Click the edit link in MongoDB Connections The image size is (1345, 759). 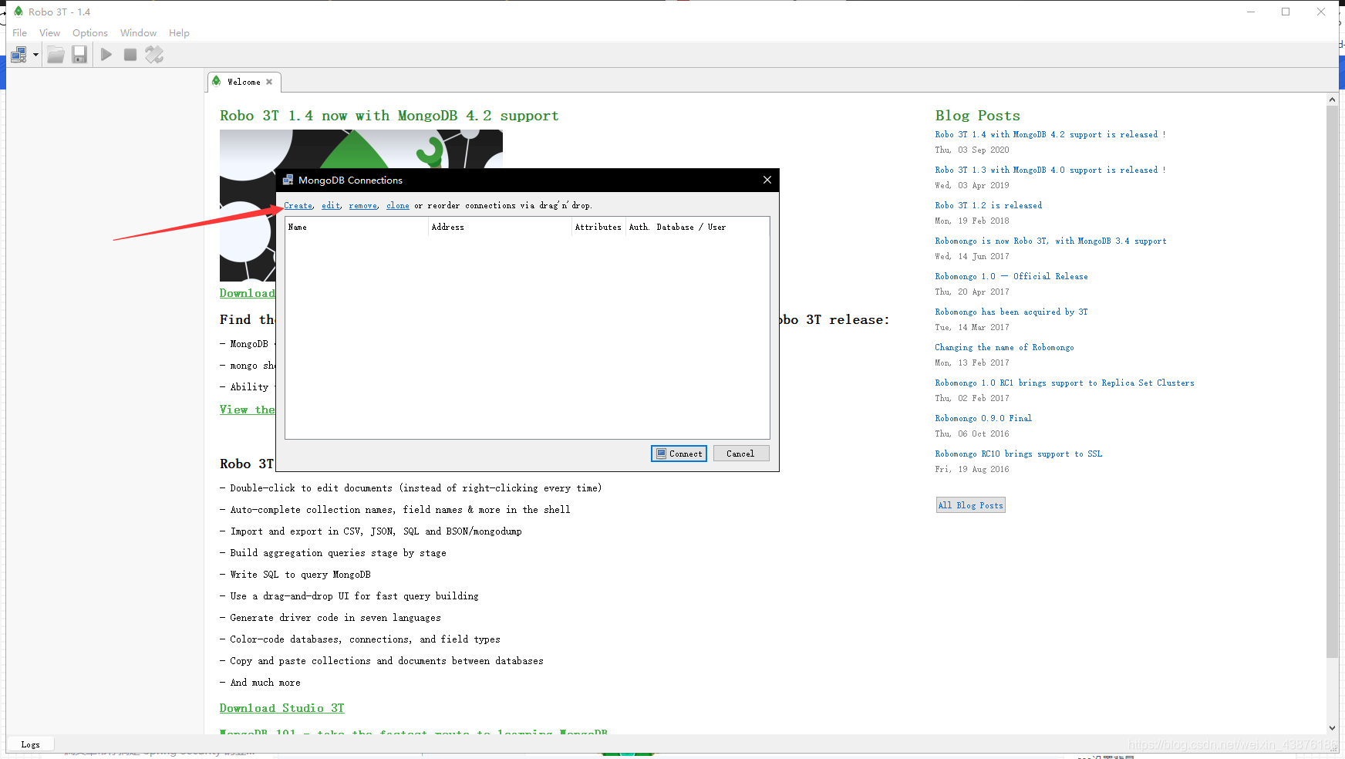(331, 206)
